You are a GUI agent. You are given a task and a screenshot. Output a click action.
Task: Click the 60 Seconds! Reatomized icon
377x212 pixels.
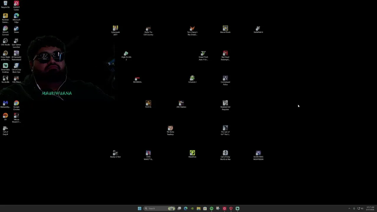click(16, 56)
